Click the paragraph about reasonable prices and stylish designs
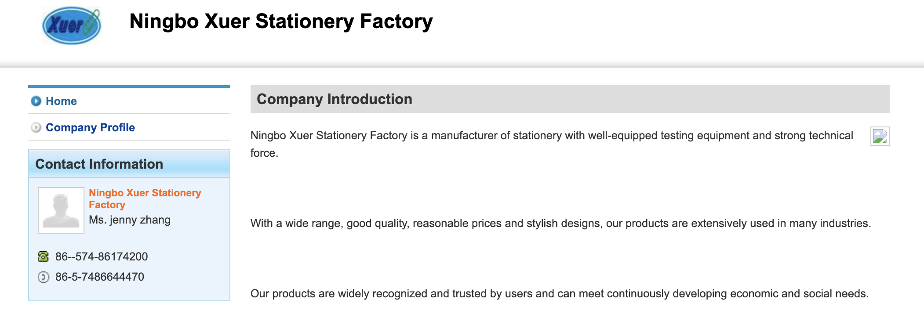This screenshot has width=924, height=325. (x=560, y=223)
